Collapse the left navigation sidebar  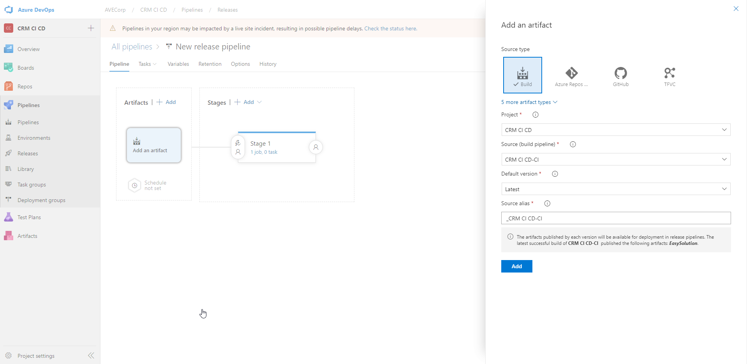tap(91, 355)
